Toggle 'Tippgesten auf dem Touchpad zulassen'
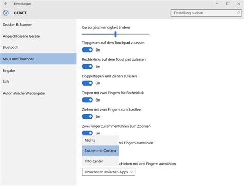Screen dimensions: 244x186 [x=88, y=50]
